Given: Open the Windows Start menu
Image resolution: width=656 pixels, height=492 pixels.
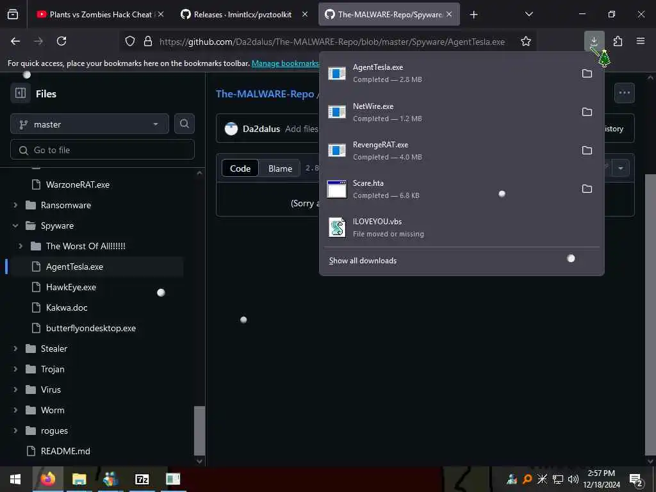Looking at the screenshot, I should (x=15, y=479).
